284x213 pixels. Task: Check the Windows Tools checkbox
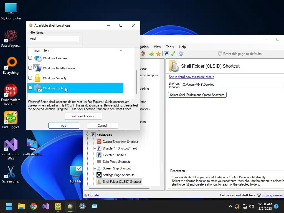(x=30, y=88)
